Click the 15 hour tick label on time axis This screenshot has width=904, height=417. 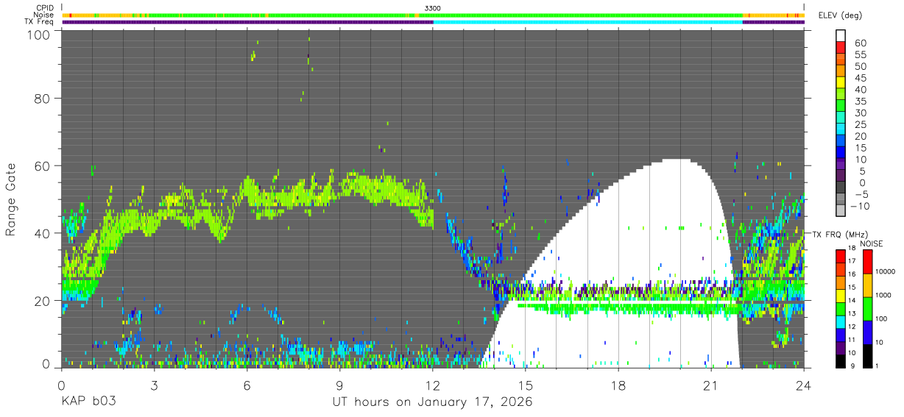pos(526,385)
